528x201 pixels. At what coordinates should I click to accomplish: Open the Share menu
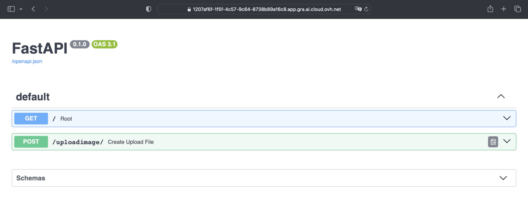pos(490,9)
